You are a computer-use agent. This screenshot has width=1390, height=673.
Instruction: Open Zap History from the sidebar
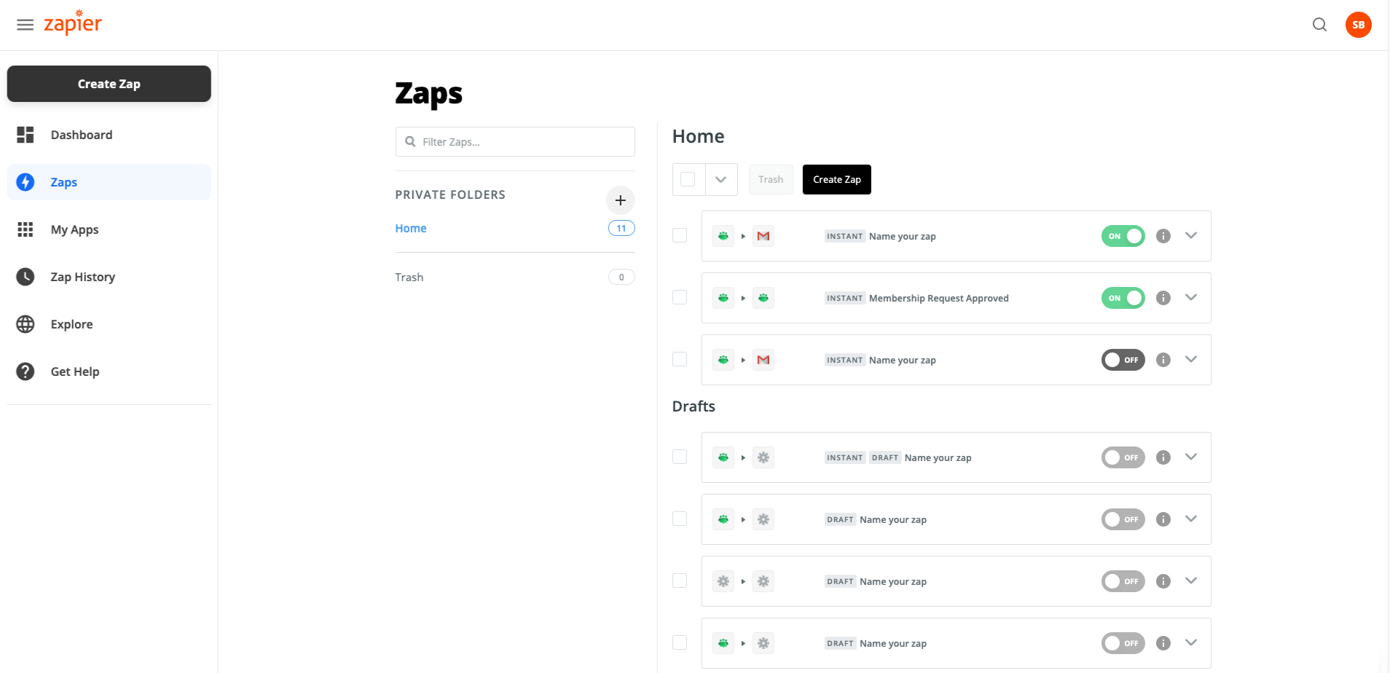(82, 277)
